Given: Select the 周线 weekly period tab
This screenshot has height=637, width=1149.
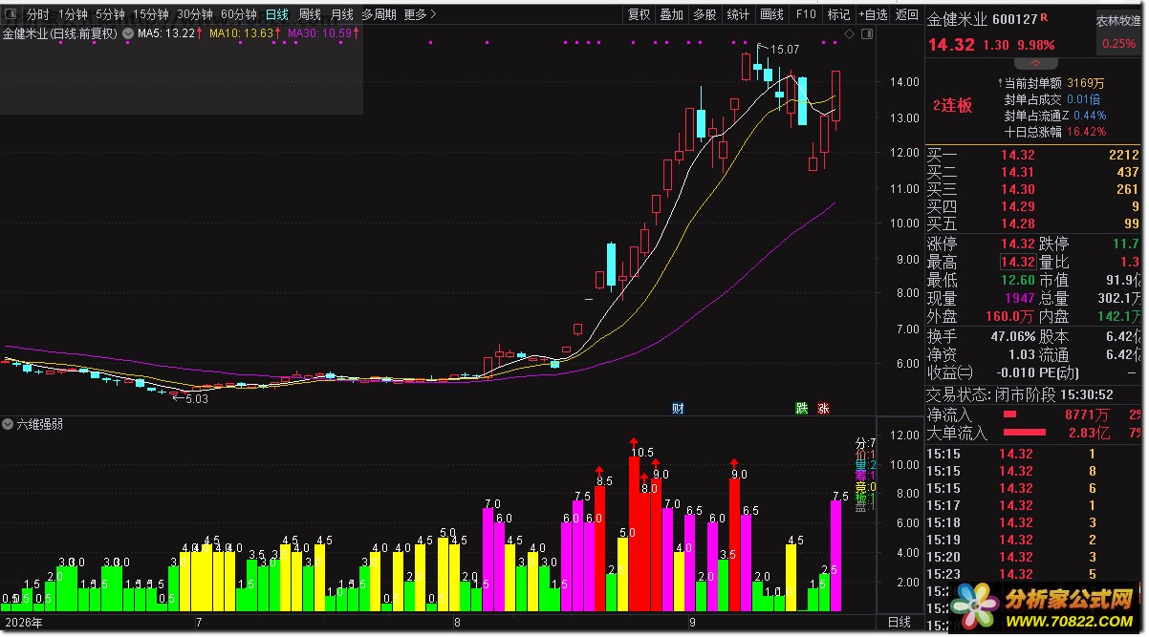Looking at the screenshot, I should (310, 14).
